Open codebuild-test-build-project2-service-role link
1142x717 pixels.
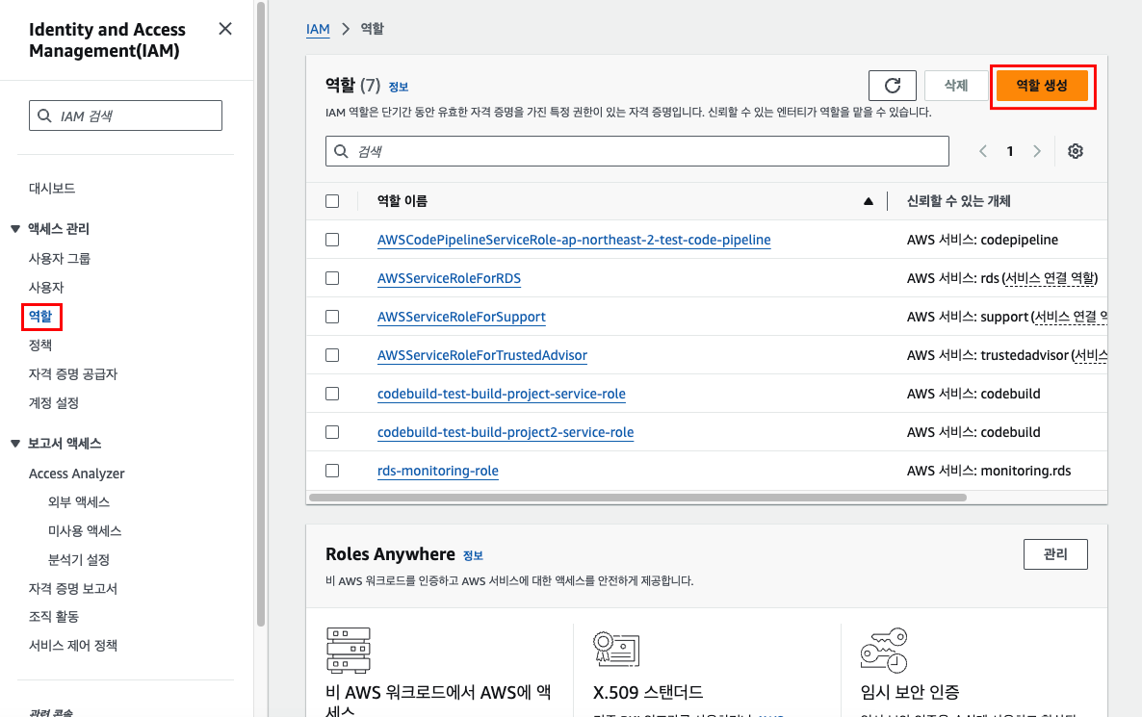pyautogui.click(x=506, y=432)
